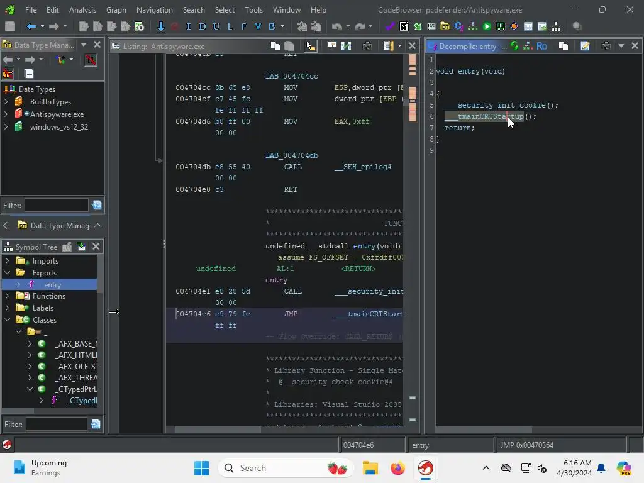Click __SEH_epilog4 call target in Listing
This screenshot has height=483, width=644.
coord(363,167)
